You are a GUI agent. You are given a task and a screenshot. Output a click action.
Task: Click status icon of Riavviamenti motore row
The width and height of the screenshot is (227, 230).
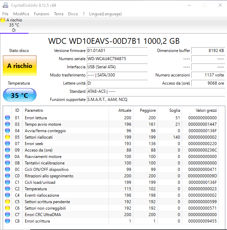[7, 156]
